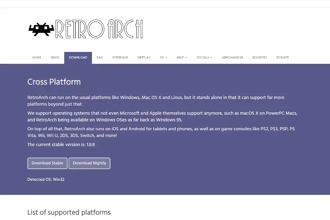Open the Interface menu item
The height and width of the screenshot is (220, 330).
(x=120, y=58)
